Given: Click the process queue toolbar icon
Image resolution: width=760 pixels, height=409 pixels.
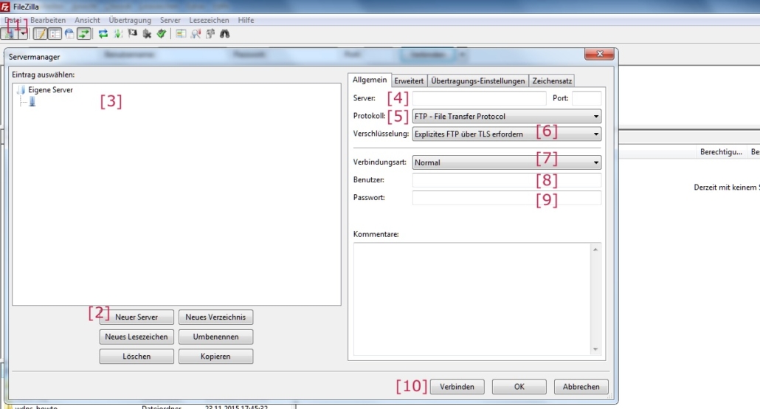Looking at the screenshot, I should (x=118, y=34).
